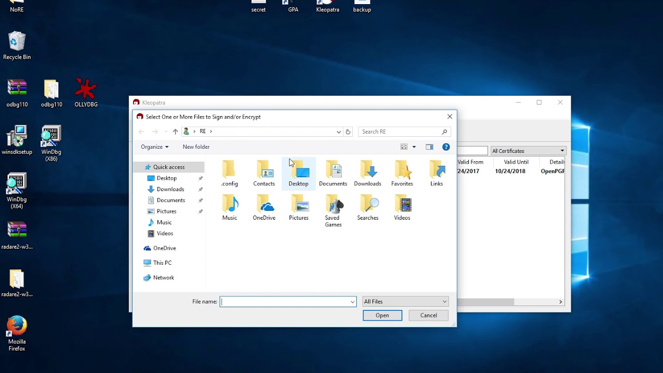Open the .config folder
The height and width of the screenshot is (373, 663).
[x=229, y=174]
